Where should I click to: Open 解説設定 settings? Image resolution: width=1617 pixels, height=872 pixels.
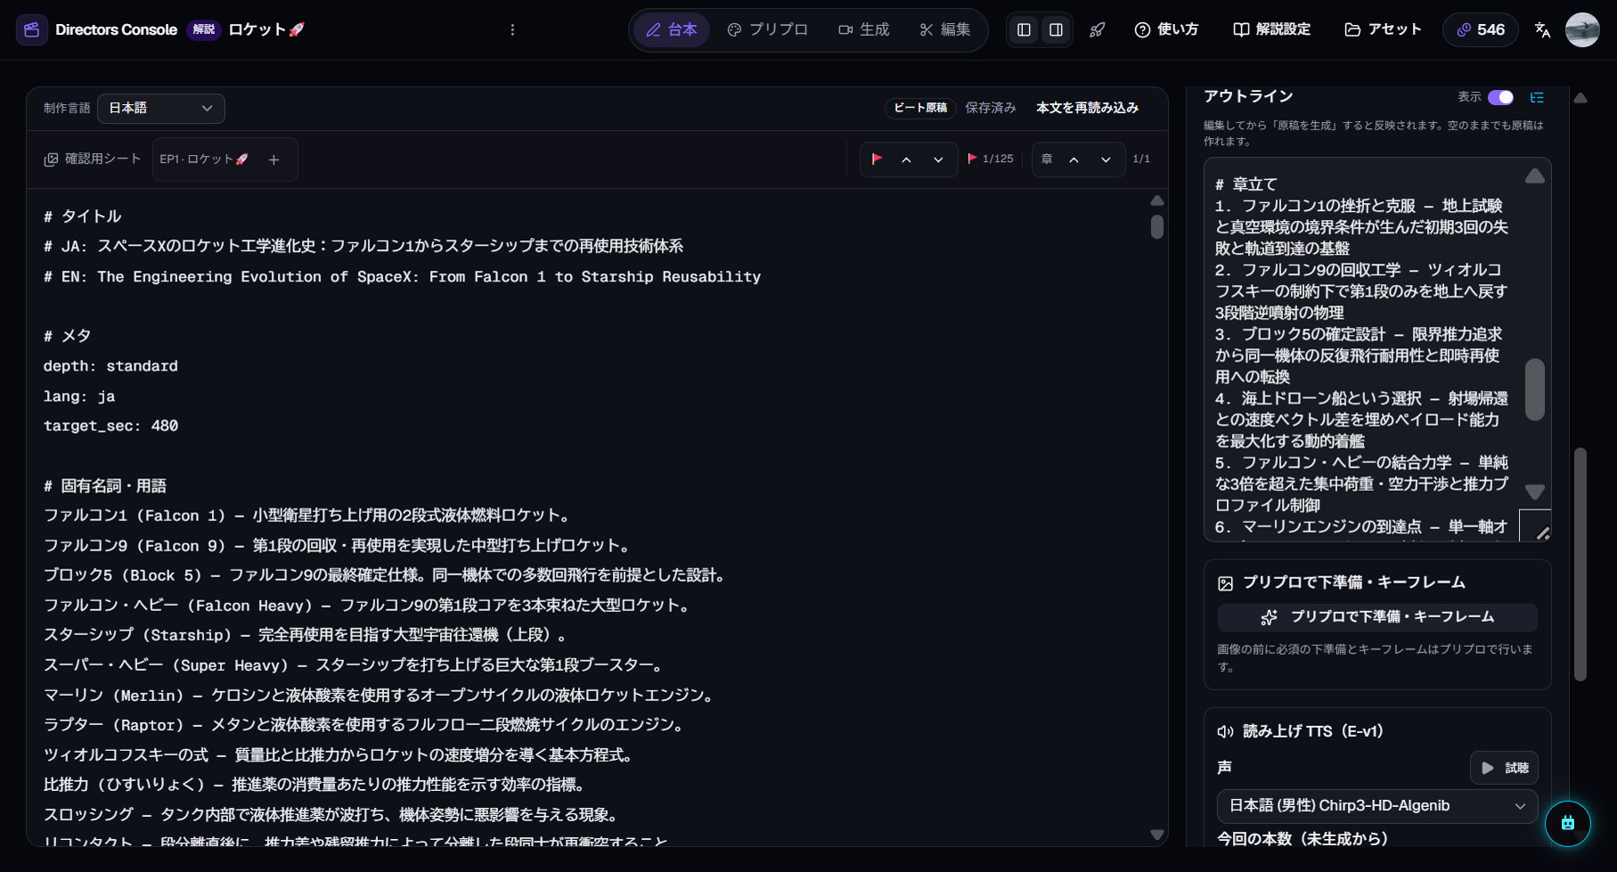click(x=1271, y=29)
